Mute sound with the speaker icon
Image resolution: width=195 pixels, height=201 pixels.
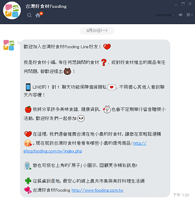tap(181, 15)
